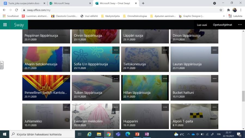245x138 pixels.
Task: Click the Windows search box
Action: coord(42,134)
